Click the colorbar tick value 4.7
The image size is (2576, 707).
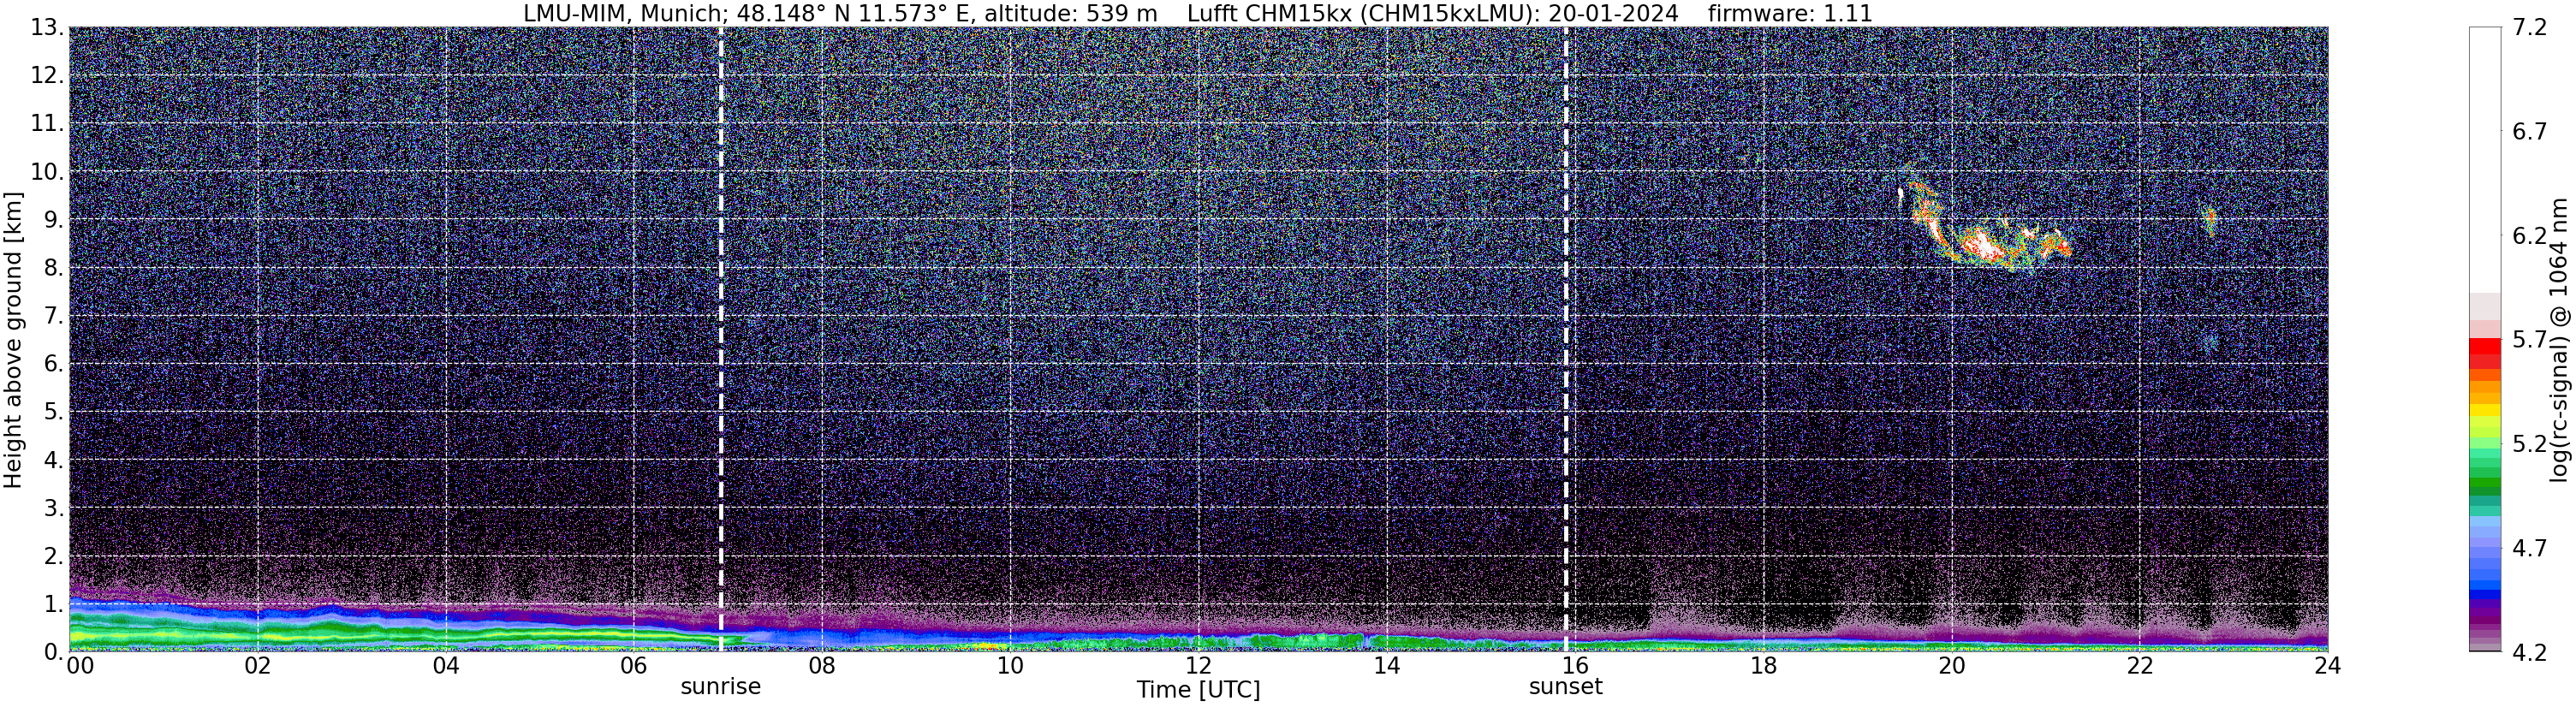[x=2529, y=547]
